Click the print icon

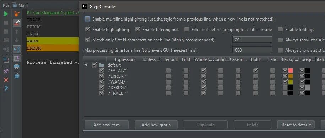click(x=17, y=67)
